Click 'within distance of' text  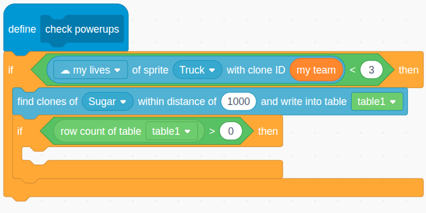click(177, 102)
